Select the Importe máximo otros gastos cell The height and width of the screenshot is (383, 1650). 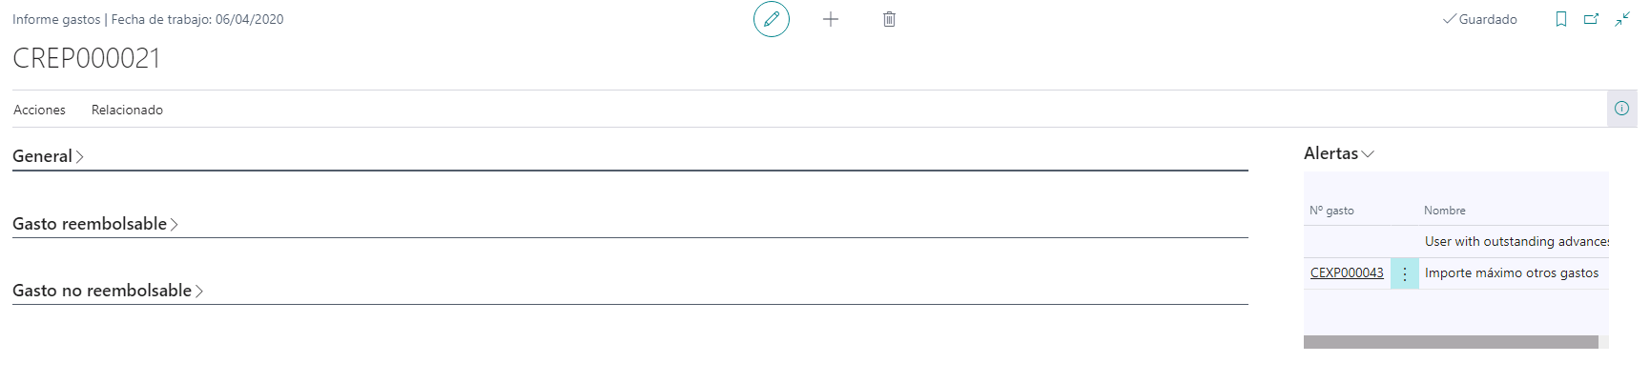(1512, 273)
